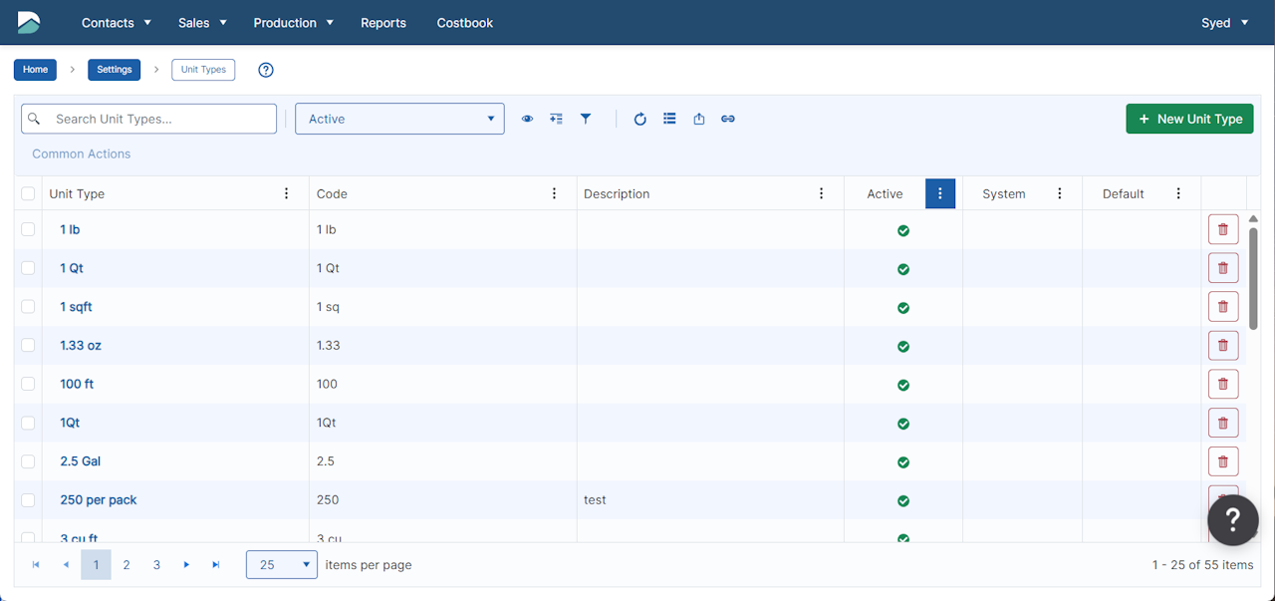Click the add column icon in toolbar
The image size is (1275, 601).
point(556,119)
